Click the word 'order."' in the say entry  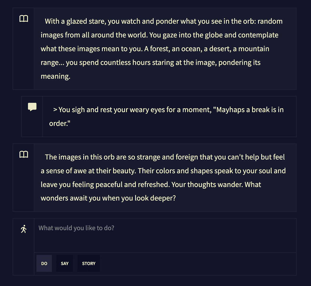pos(60,123)
